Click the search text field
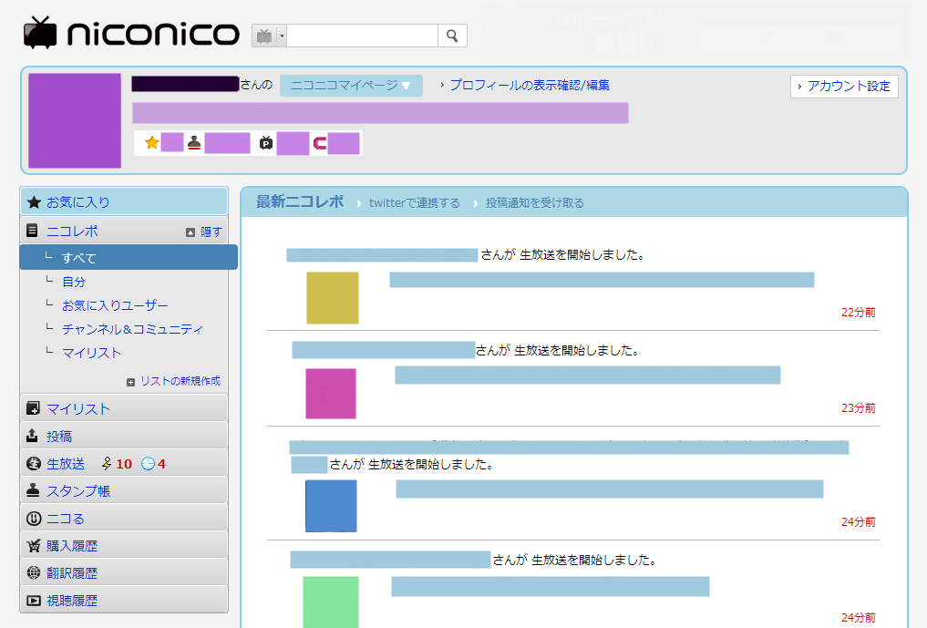This screenshot has width=927, height=628. 362,36
